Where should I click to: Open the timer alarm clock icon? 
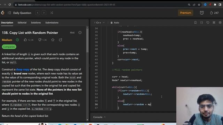(x=202, y=13)
